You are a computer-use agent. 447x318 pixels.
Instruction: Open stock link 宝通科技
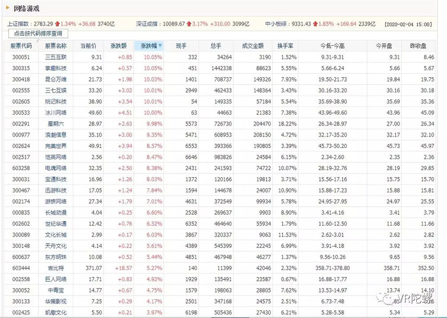pos(56,179)
